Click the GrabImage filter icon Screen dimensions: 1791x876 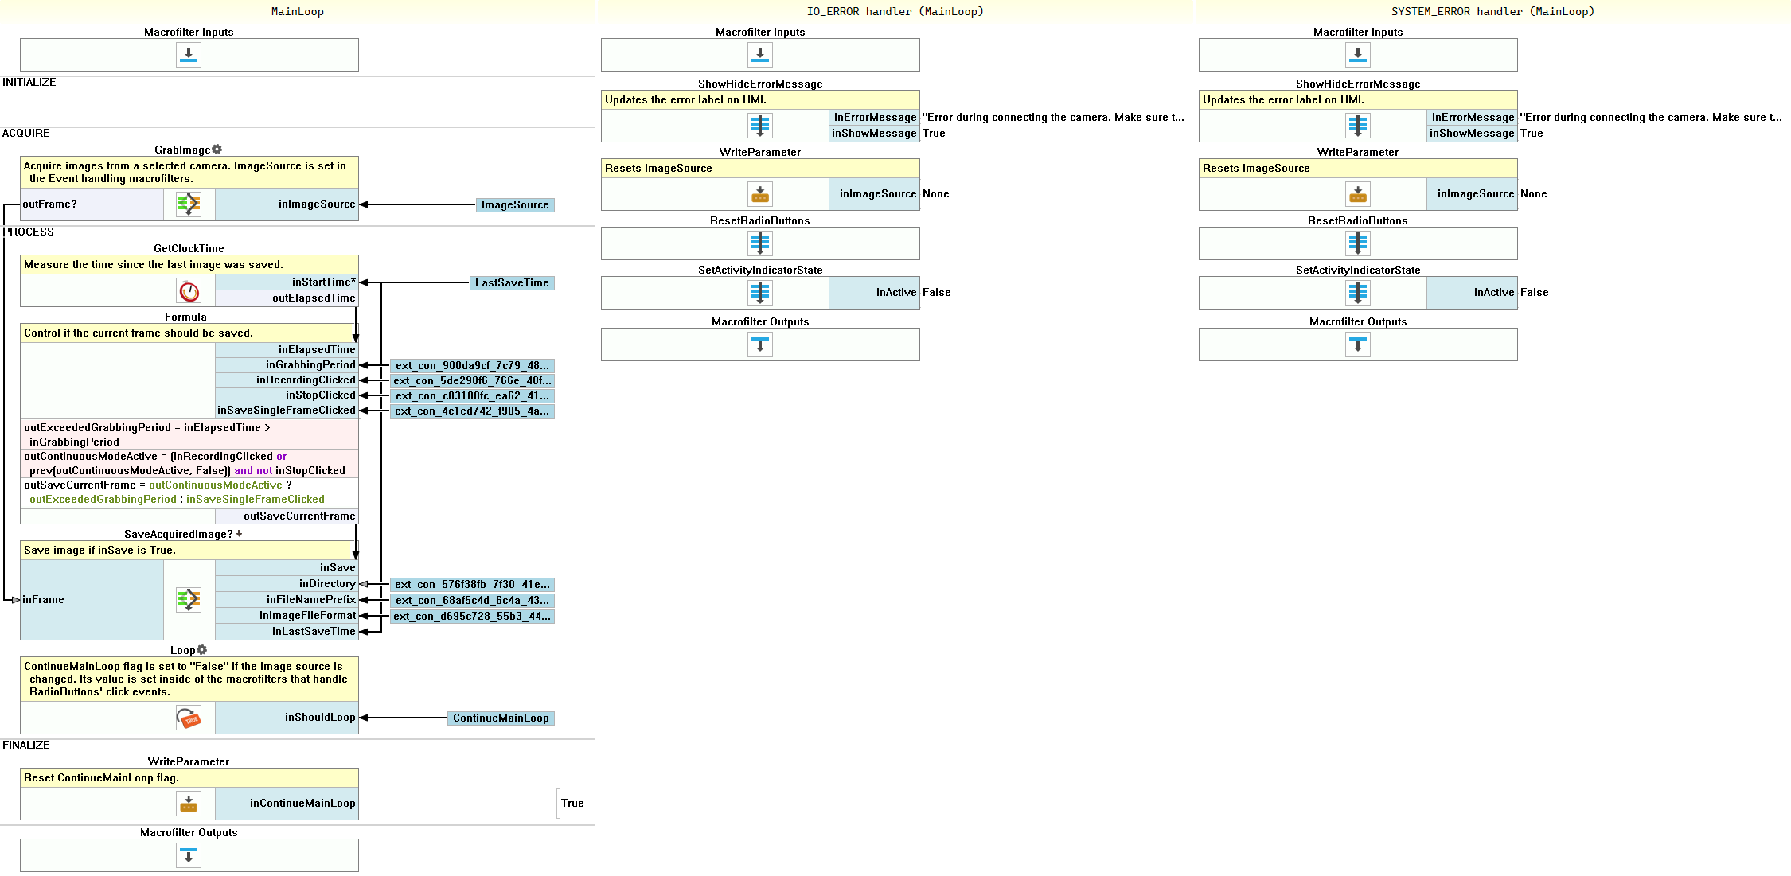[189, 204]
